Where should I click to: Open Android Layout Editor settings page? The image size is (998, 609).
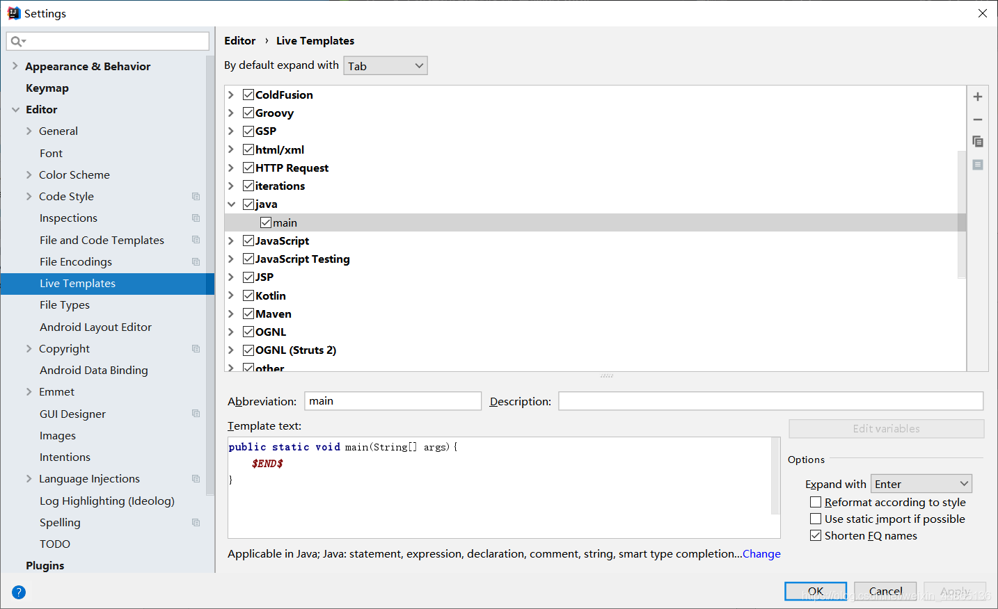(95, 327)
